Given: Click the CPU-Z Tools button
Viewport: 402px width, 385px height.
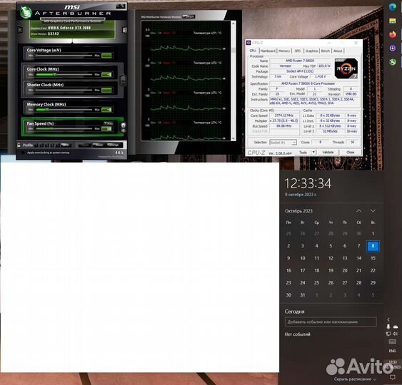Looking at the screenshot, I should 303,153.
